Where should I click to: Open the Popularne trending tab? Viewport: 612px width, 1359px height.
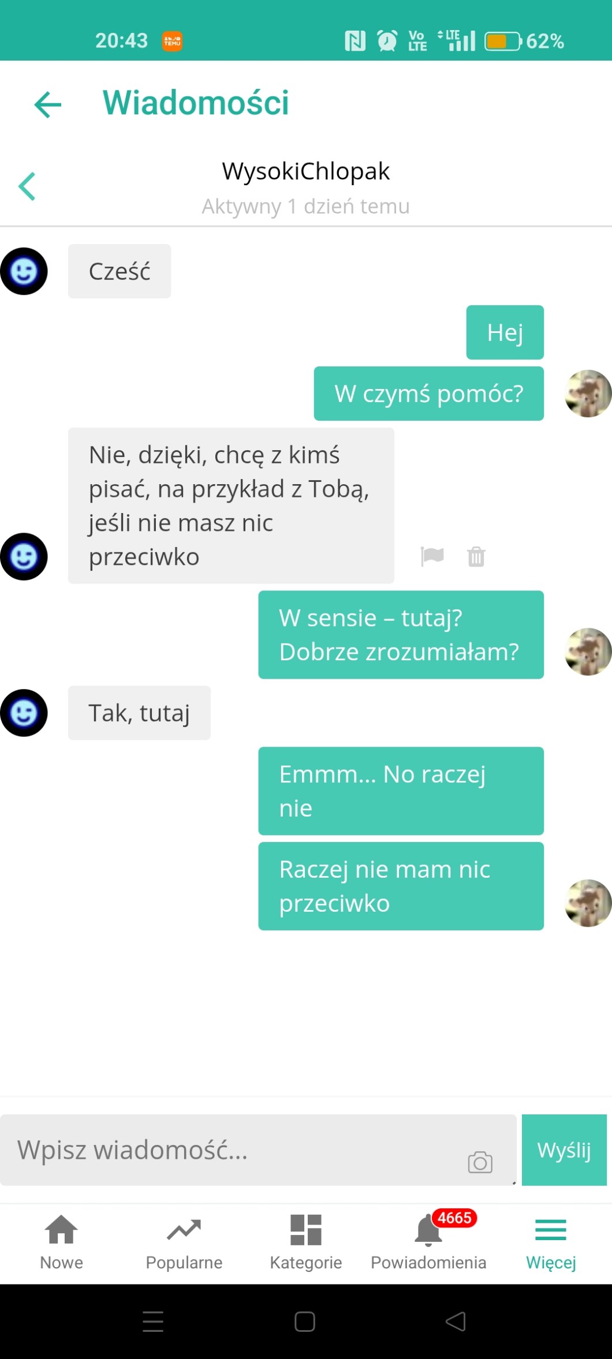(184, 1242)
